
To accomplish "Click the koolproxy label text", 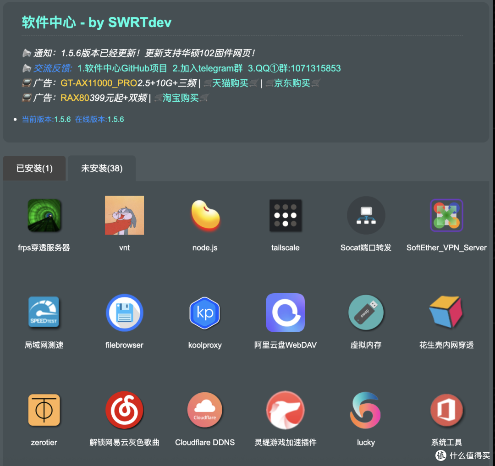I will tap(205, 345).
